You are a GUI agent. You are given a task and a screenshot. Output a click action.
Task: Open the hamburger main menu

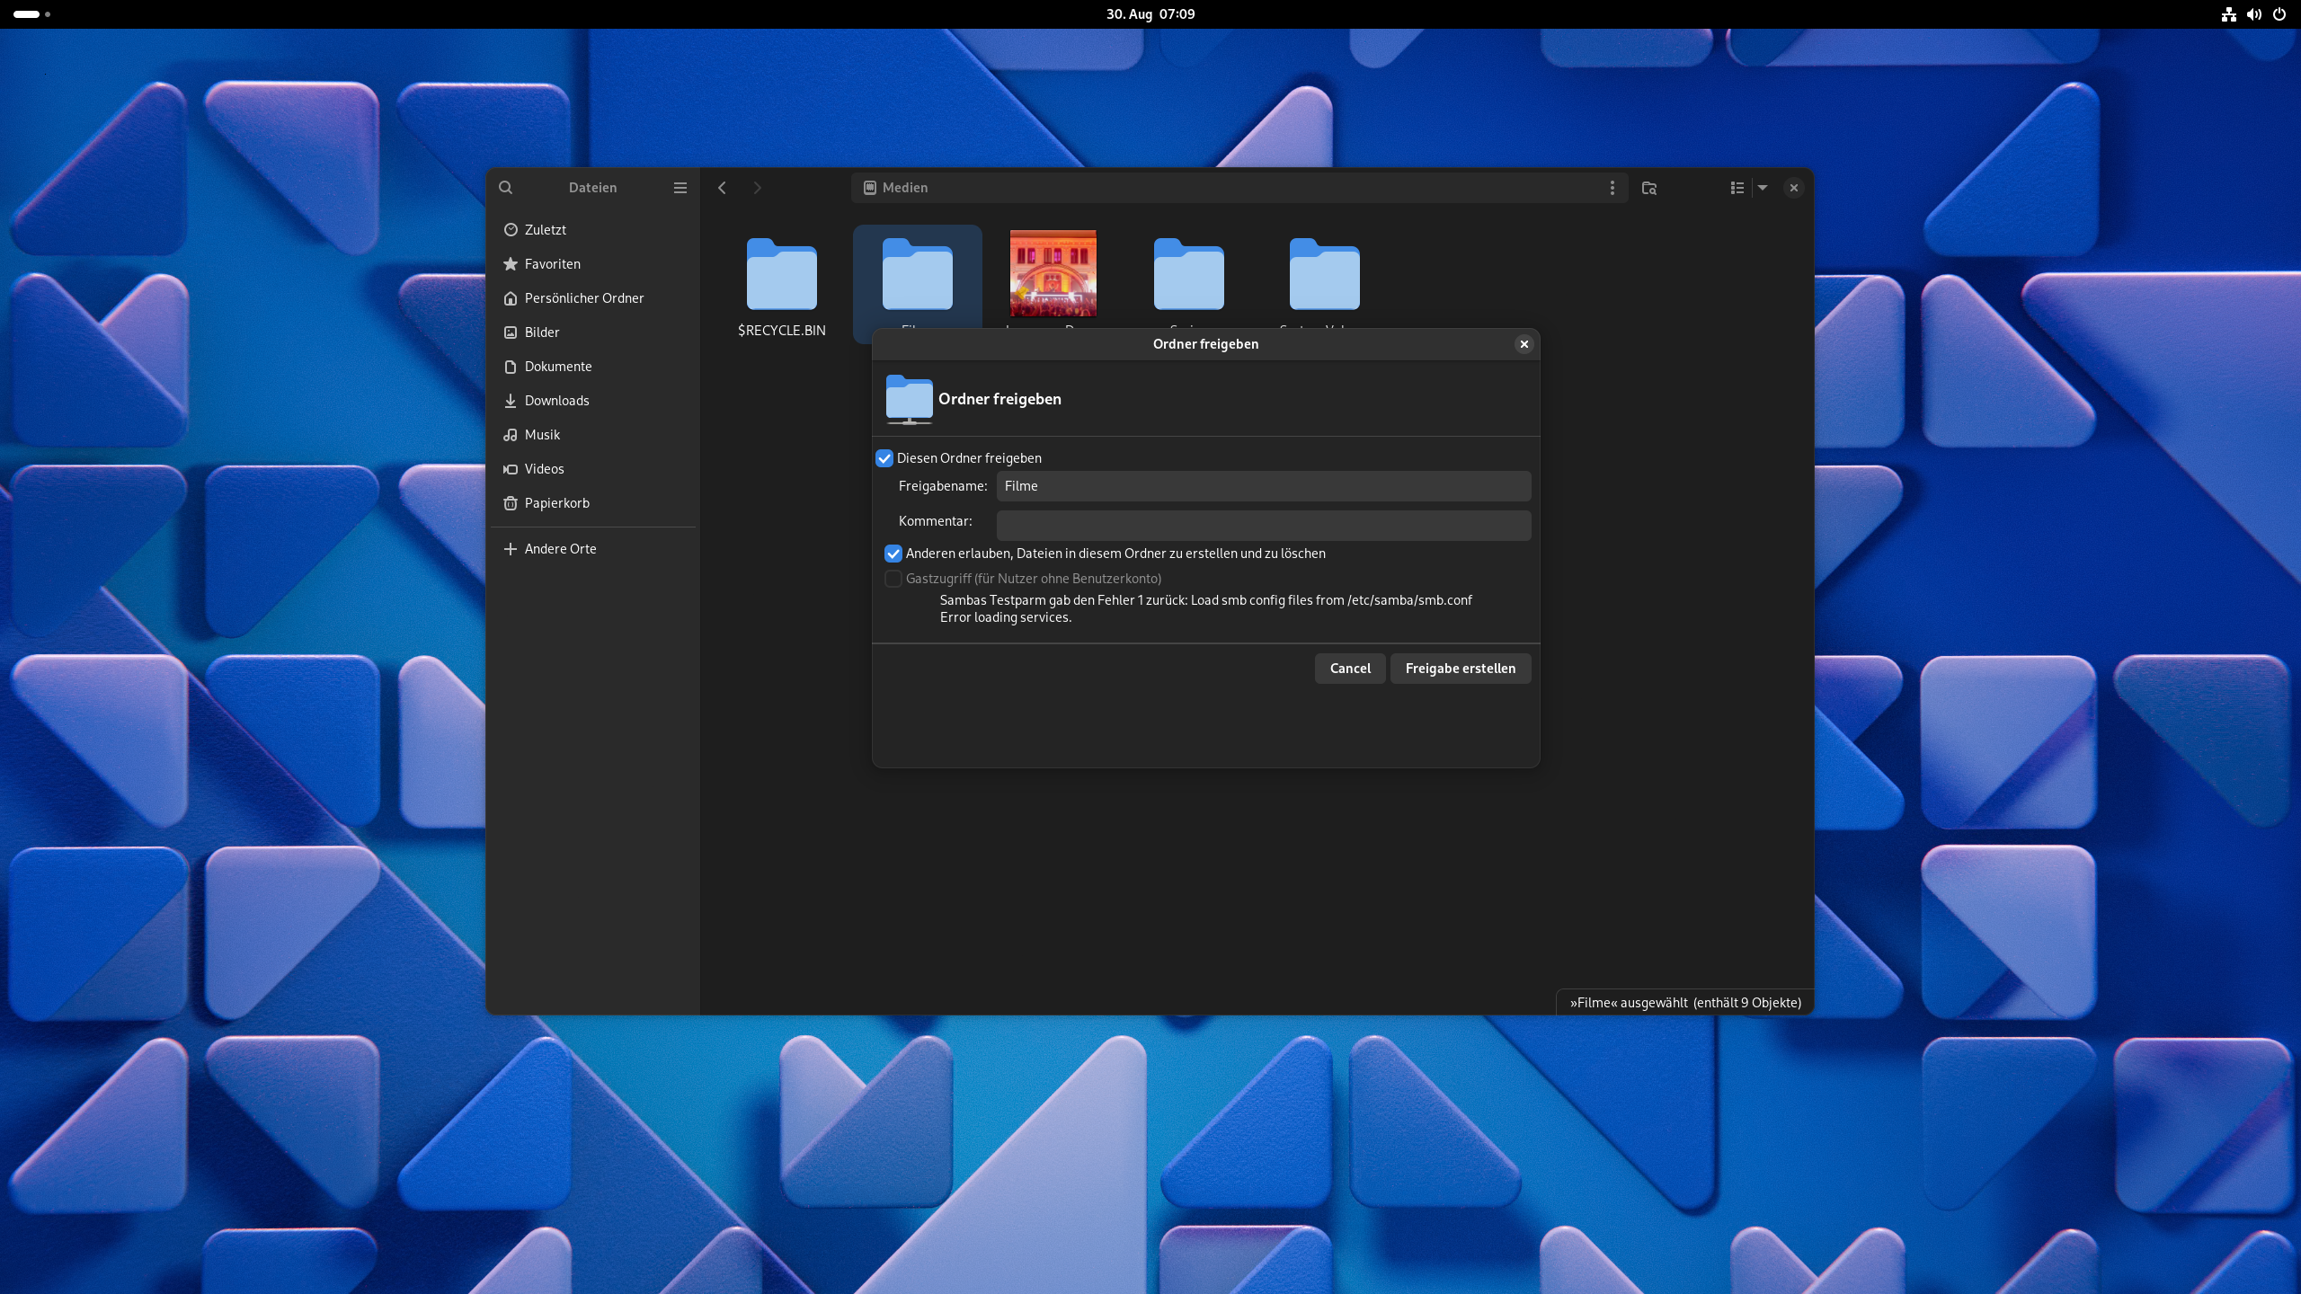tap(680, 188)
